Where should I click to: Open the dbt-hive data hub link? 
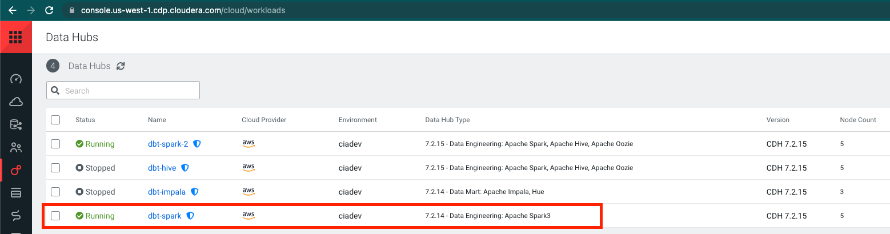162,168
